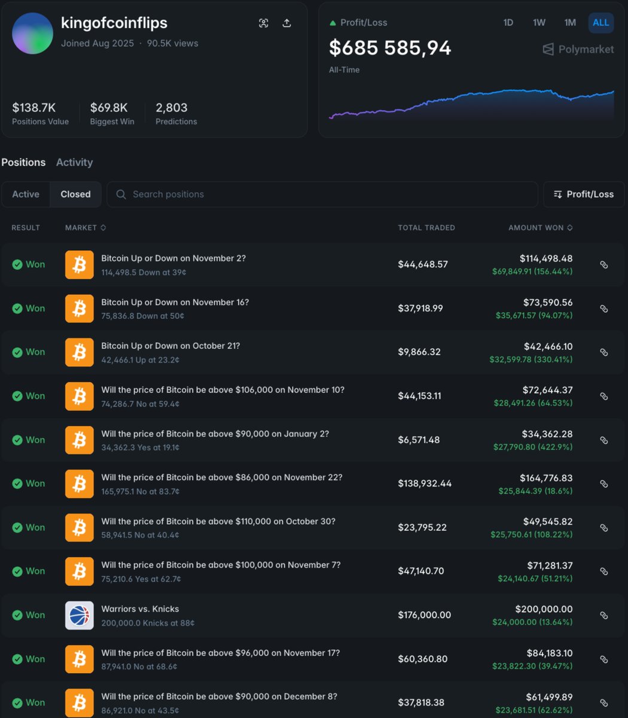Copy link for Bitcoin October 21 market

604,352
